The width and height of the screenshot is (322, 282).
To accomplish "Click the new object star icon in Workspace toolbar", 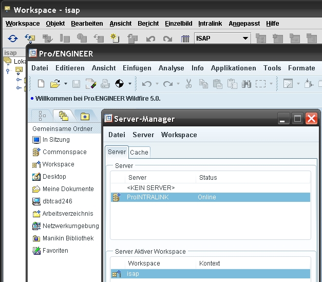I will pyautogui.click(x=115, y=38).
